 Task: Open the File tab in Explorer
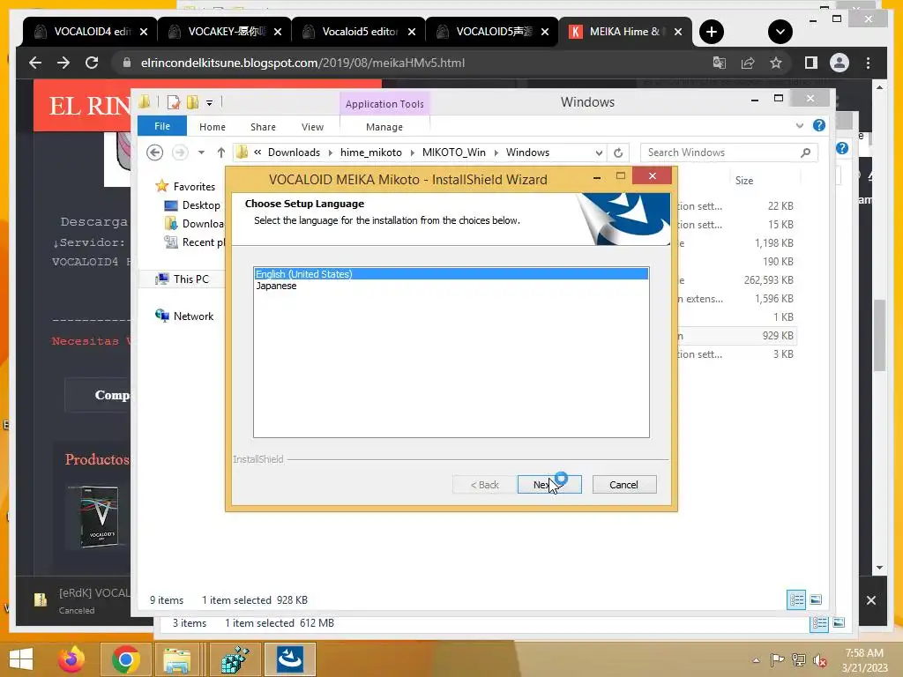162,126
